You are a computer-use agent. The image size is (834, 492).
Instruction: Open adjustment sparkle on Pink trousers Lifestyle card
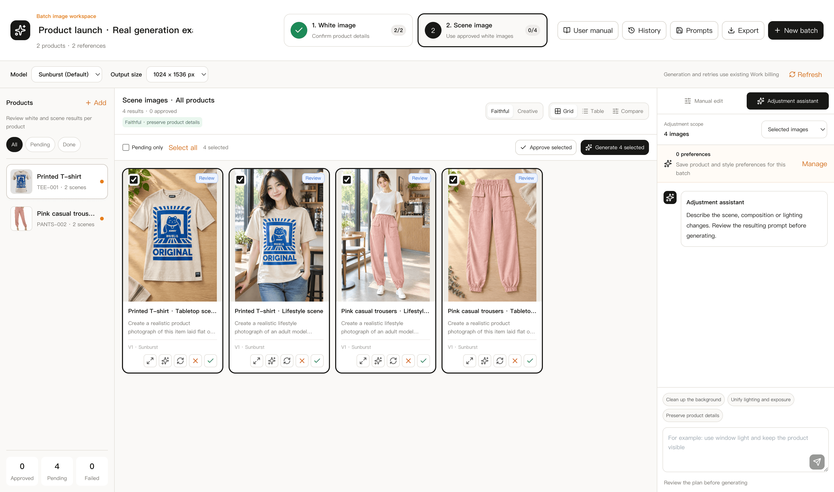click(x=378, y=361)
